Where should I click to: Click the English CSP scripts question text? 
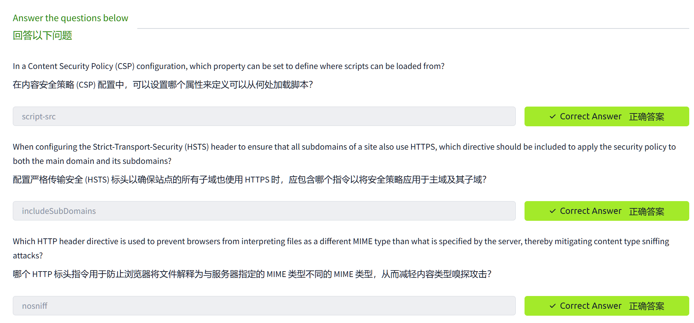pyautogui.click(x=228, y=66)
